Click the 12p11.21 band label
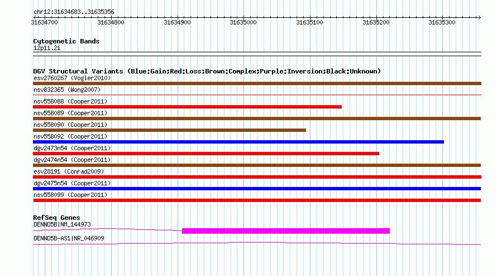The height and width of the screenshot is (276, 497). [47, 48]
